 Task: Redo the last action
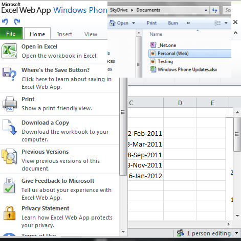point(17,21)
